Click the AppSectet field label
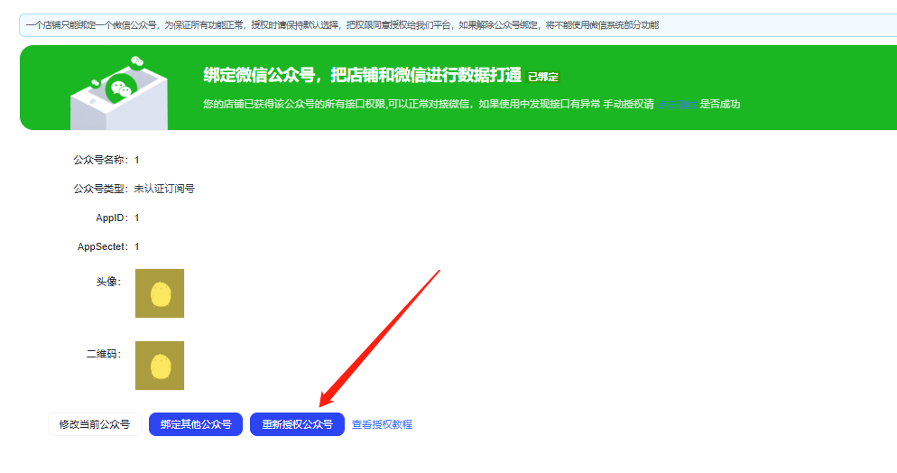897x473 pixels. [x=105, y=246]
